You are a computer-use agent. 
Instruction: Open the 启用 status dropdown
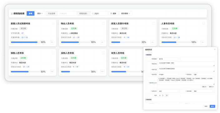[169, 91]
